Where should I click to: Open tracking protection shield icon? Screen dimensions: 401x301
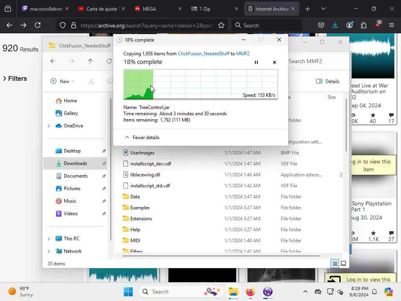pyautogui.click(x=63, y=25)
